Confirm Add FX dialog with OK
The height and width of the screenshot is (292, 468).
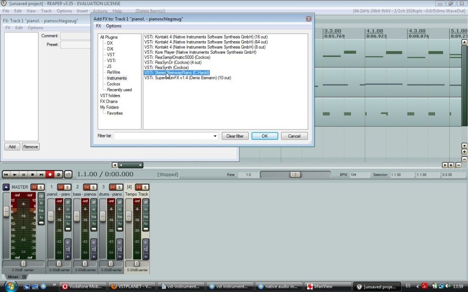[x=265, y=136]
